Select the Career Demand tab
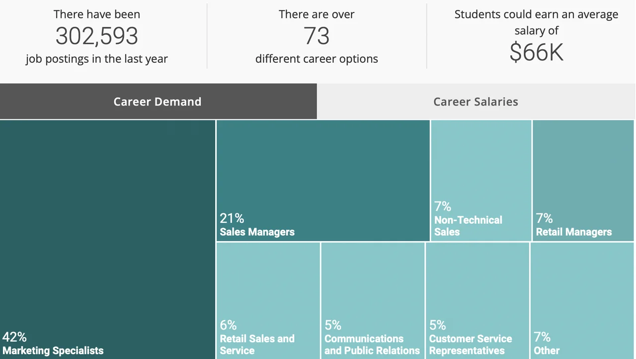This screenshot has width=636, height=359. pos(158,101)
